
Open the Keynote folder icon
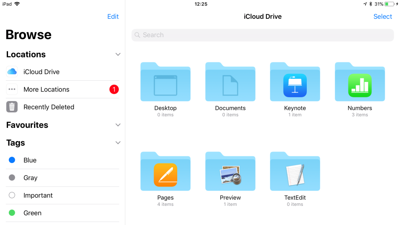point(295,82)
